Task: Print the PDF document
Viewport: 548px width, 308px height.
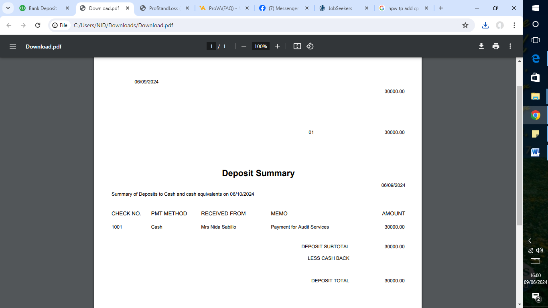Action: (x=496, y=46)
